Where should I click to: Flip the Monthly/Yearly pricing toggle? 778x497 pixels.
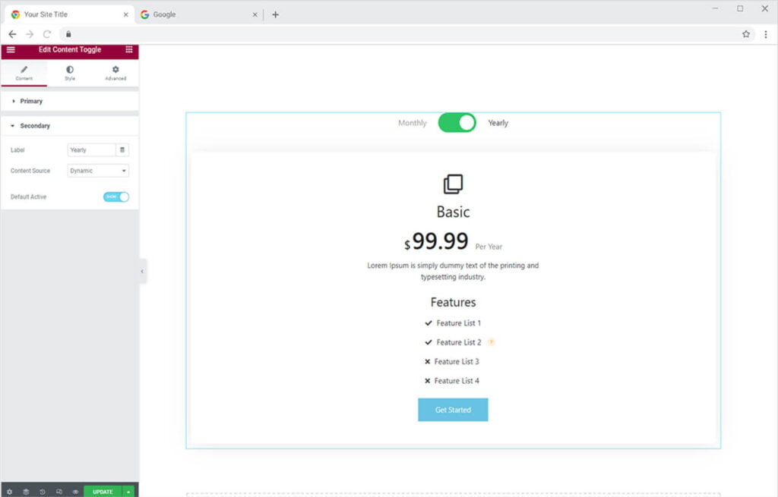click(x=457, y=123)
